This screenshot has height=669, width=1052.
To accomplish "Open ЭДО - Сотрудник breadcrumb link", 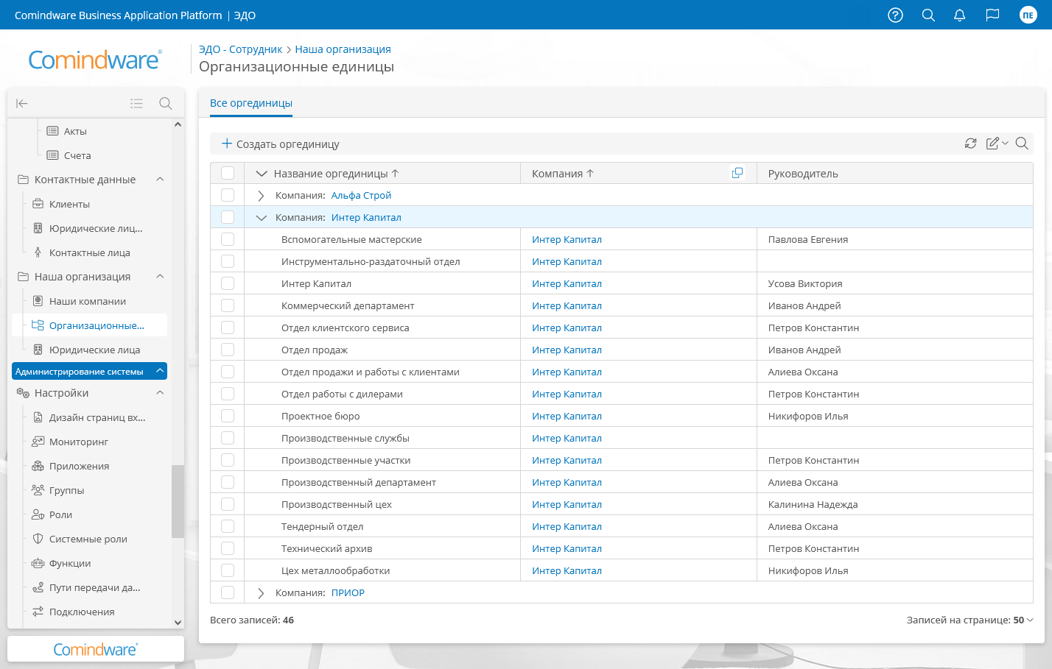I will point(240,49).
